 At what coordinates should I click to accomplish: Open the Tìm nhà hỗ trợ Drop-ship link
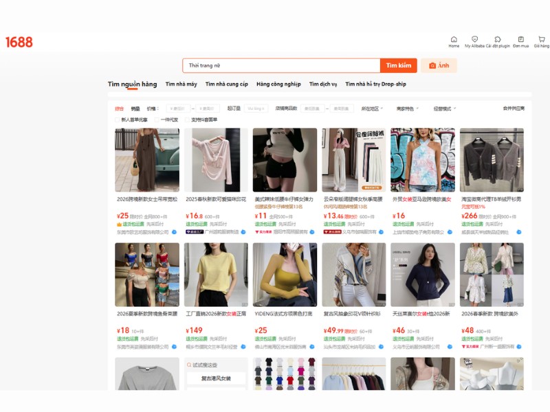(x=375, y=84)
